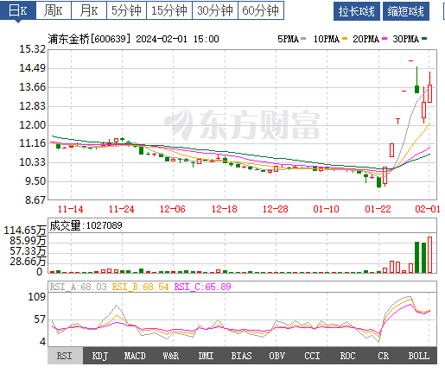
Task: Click the 12-06 date axis label
Action: click(x=173, y=209)
